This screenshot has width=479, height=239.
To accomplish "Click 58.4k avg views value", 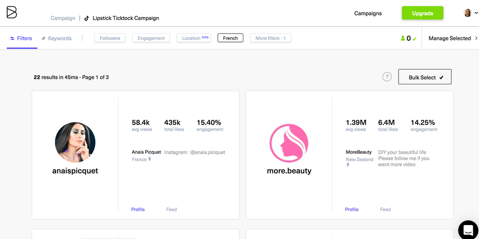I will (141, 123).
